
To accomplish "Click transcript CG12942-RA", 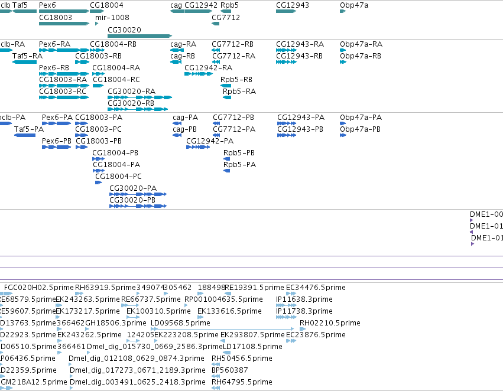I will pyautogui.click(x=209, y=67).
